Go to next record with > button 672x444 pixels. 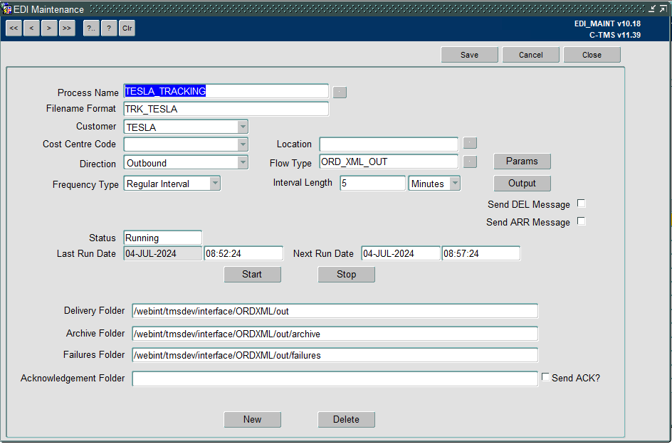[49, 28]
